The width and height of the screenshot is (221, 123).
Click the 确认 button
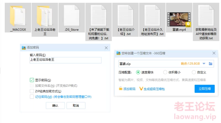(55, 106)
